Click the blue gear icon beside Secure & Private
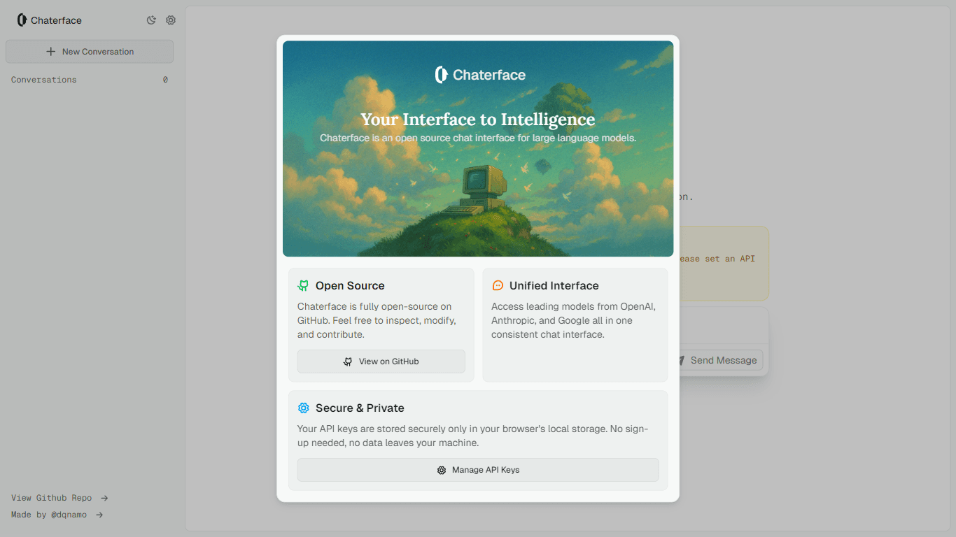Image resolution: width=956 pixels, height=537 pixels. click(303, 408)
